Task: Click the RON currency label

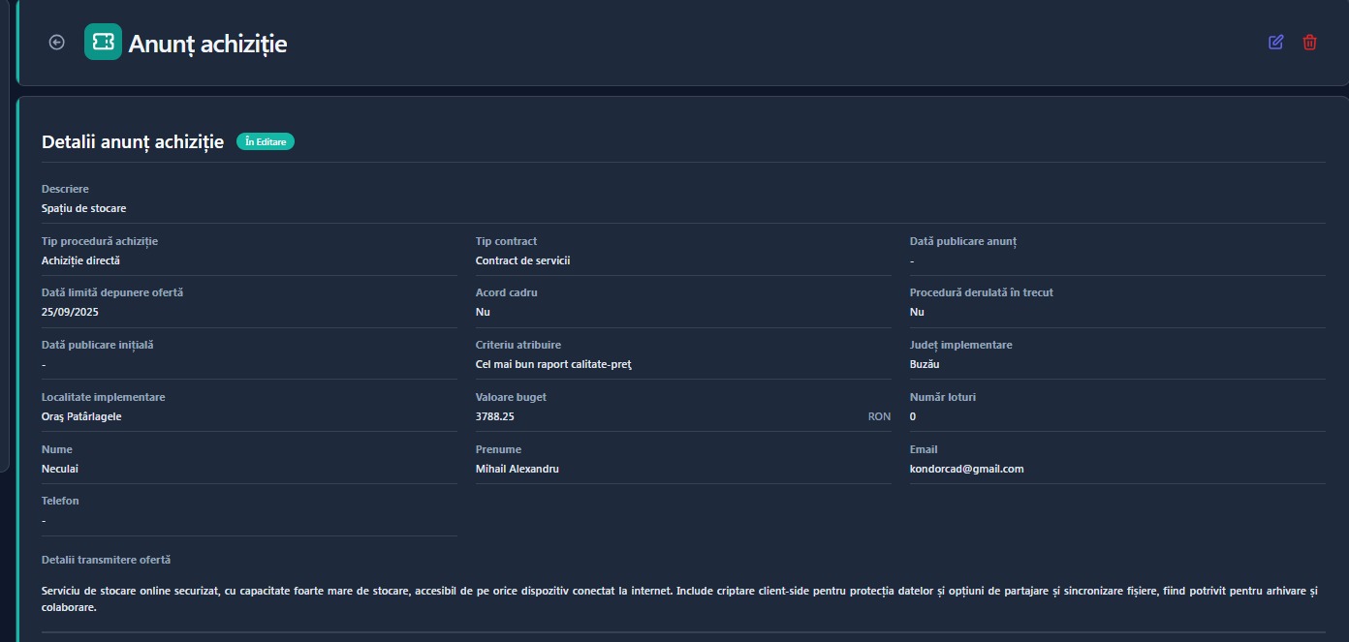Action: (878, 416)
